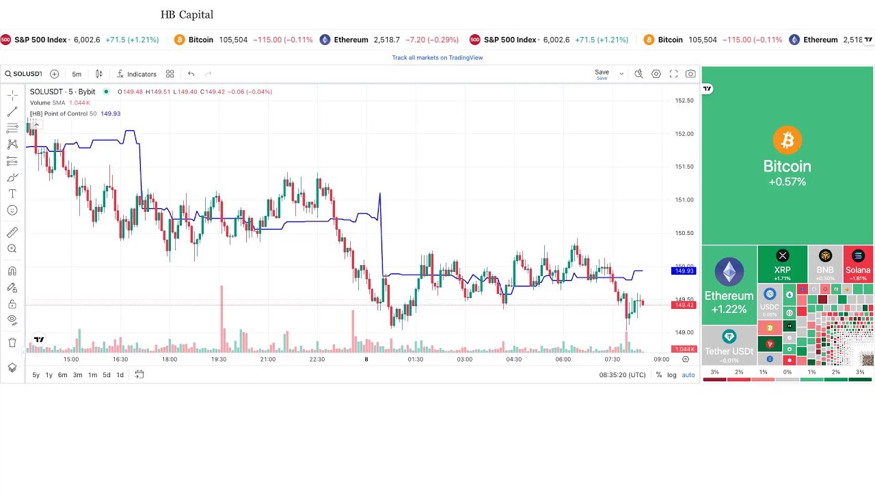Click the Save layout button
Image resolution: width=875 pixels, height=492 pixels.
pos(602,74)
